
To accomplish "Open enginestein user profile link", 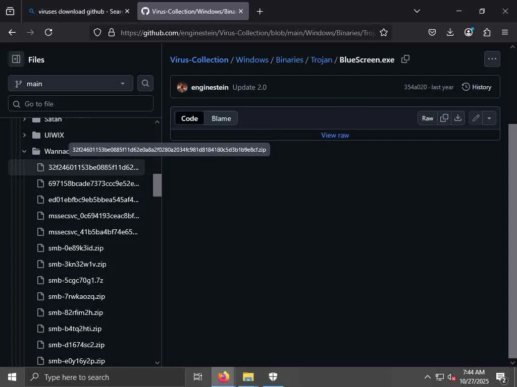I will click(210, 87).
